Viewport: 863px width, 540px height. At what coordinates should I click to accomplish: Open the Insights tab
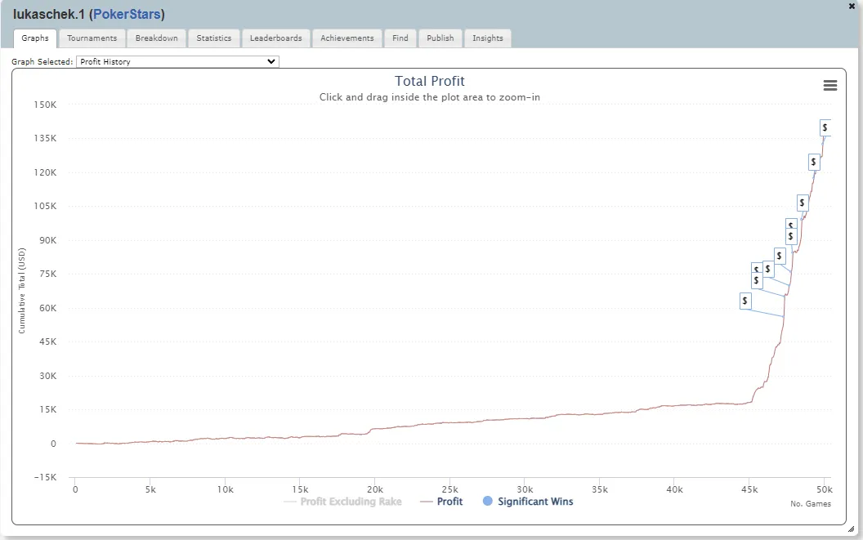(x=488, y=38)
